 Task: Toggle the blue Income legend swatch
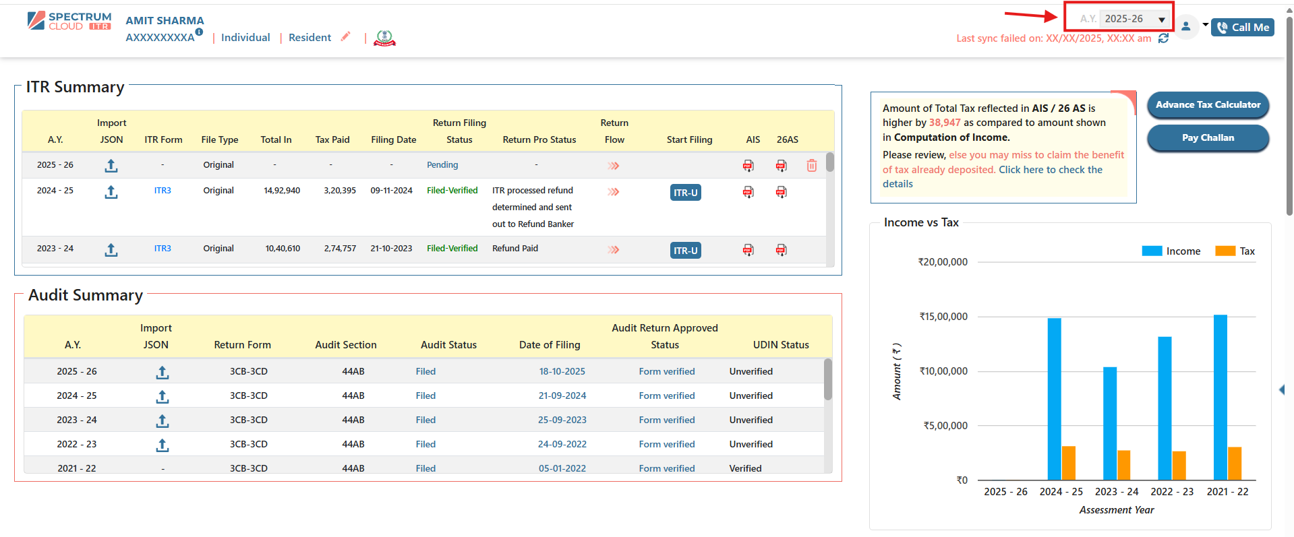pos(1152,251)
